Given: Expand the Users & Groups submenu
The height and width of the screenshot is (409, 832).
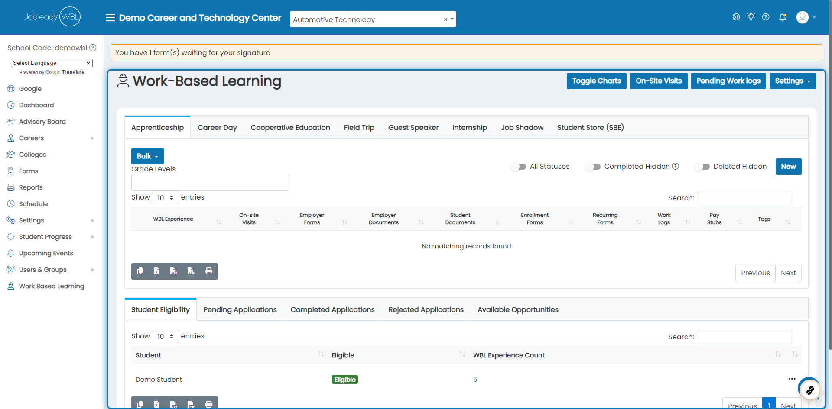Looking at the screenshot, I should tap(93, 270).
